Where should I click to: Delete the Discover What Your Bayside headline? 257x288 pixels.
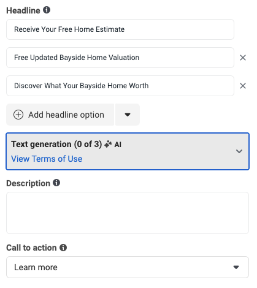pyautogui.click(x=243, y=86)
